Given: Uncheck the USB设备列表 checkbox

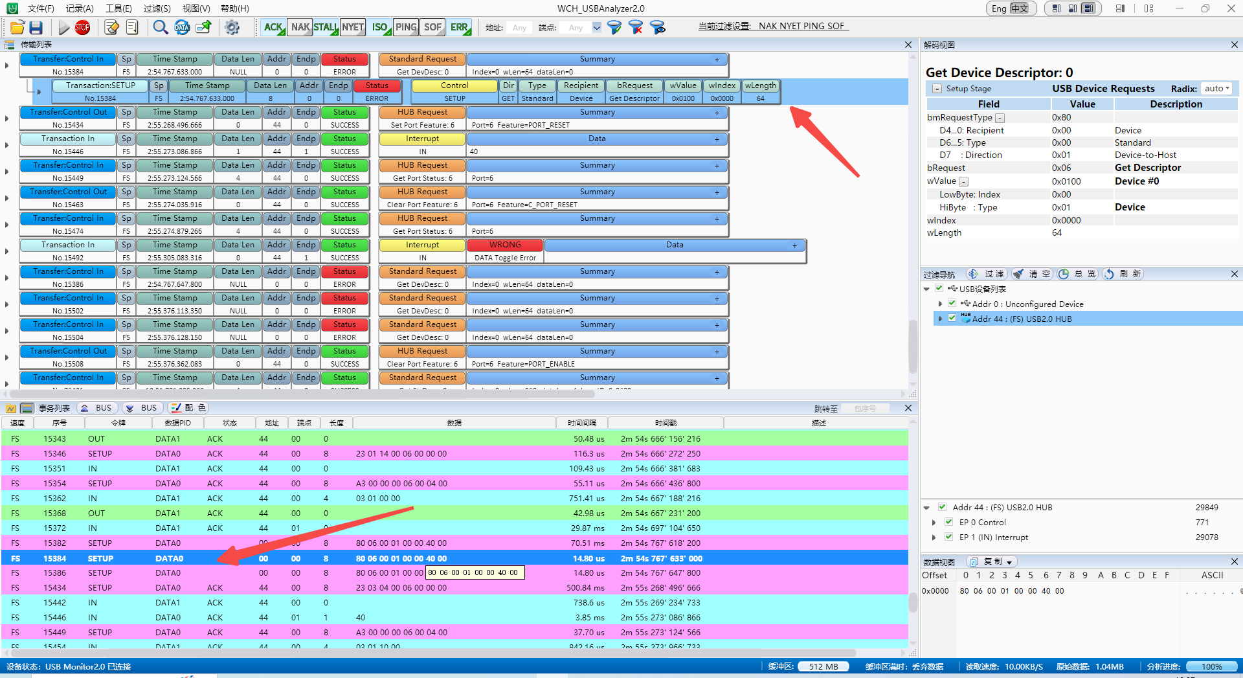Looking at the screenshot, I should (939, 289).
